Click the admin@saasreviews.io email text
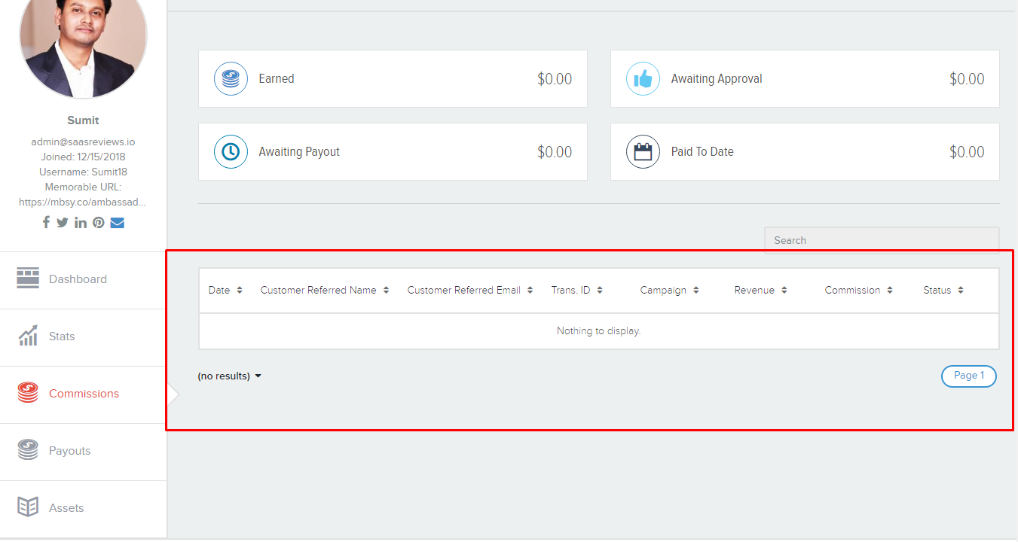This screenshot has height=542, width=1018. coord(83,142)
